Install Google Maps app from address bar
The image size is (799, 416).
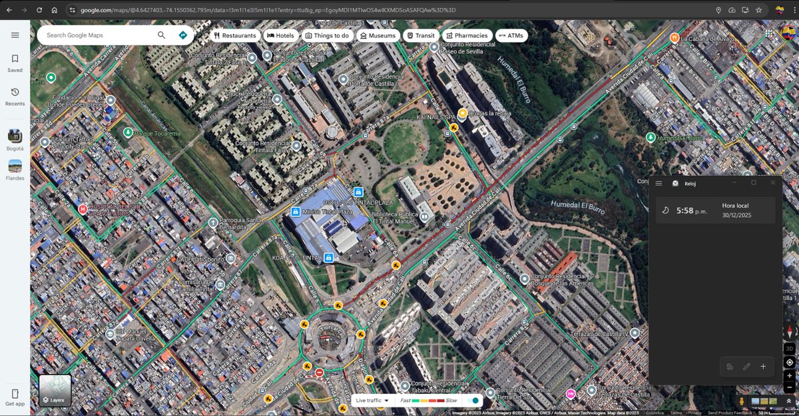tap(745, 10)
